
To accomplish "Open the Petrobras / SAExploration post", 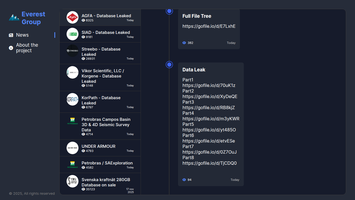I will coord(107,163).
